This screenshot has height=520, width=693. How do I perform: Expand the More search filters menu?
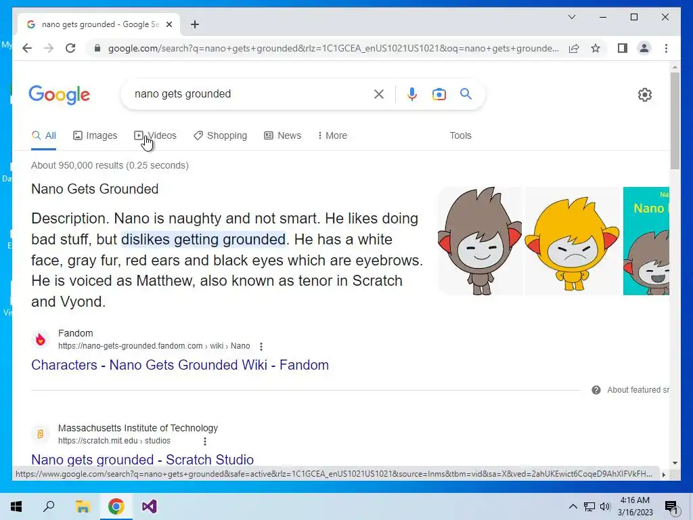pyautogui.click(x=332, y=135)
